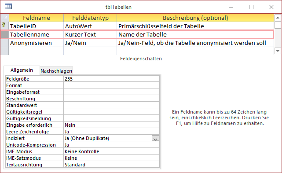Open the Indiziert dropdown arrow

point(155,138)
